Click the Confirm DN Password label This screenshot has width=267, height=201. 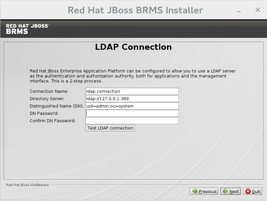pos(53,121)
